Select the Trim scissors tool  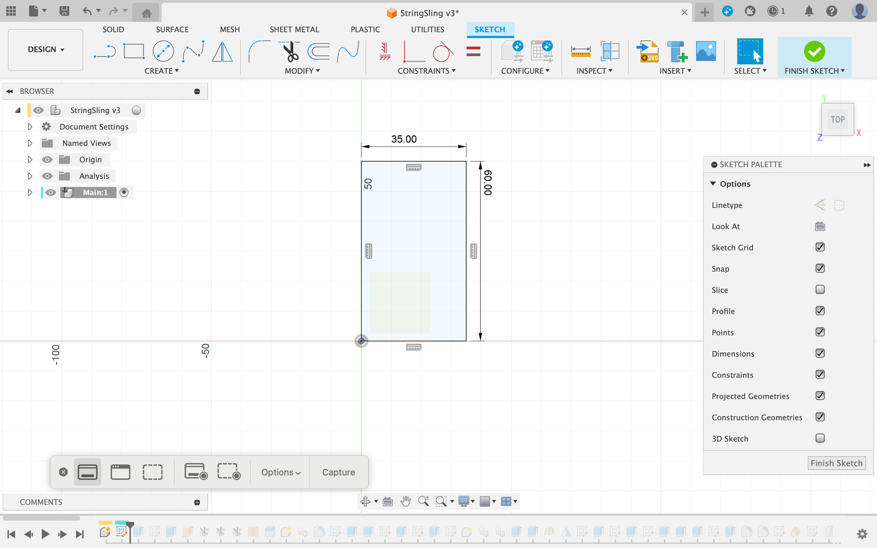point(290,52)
